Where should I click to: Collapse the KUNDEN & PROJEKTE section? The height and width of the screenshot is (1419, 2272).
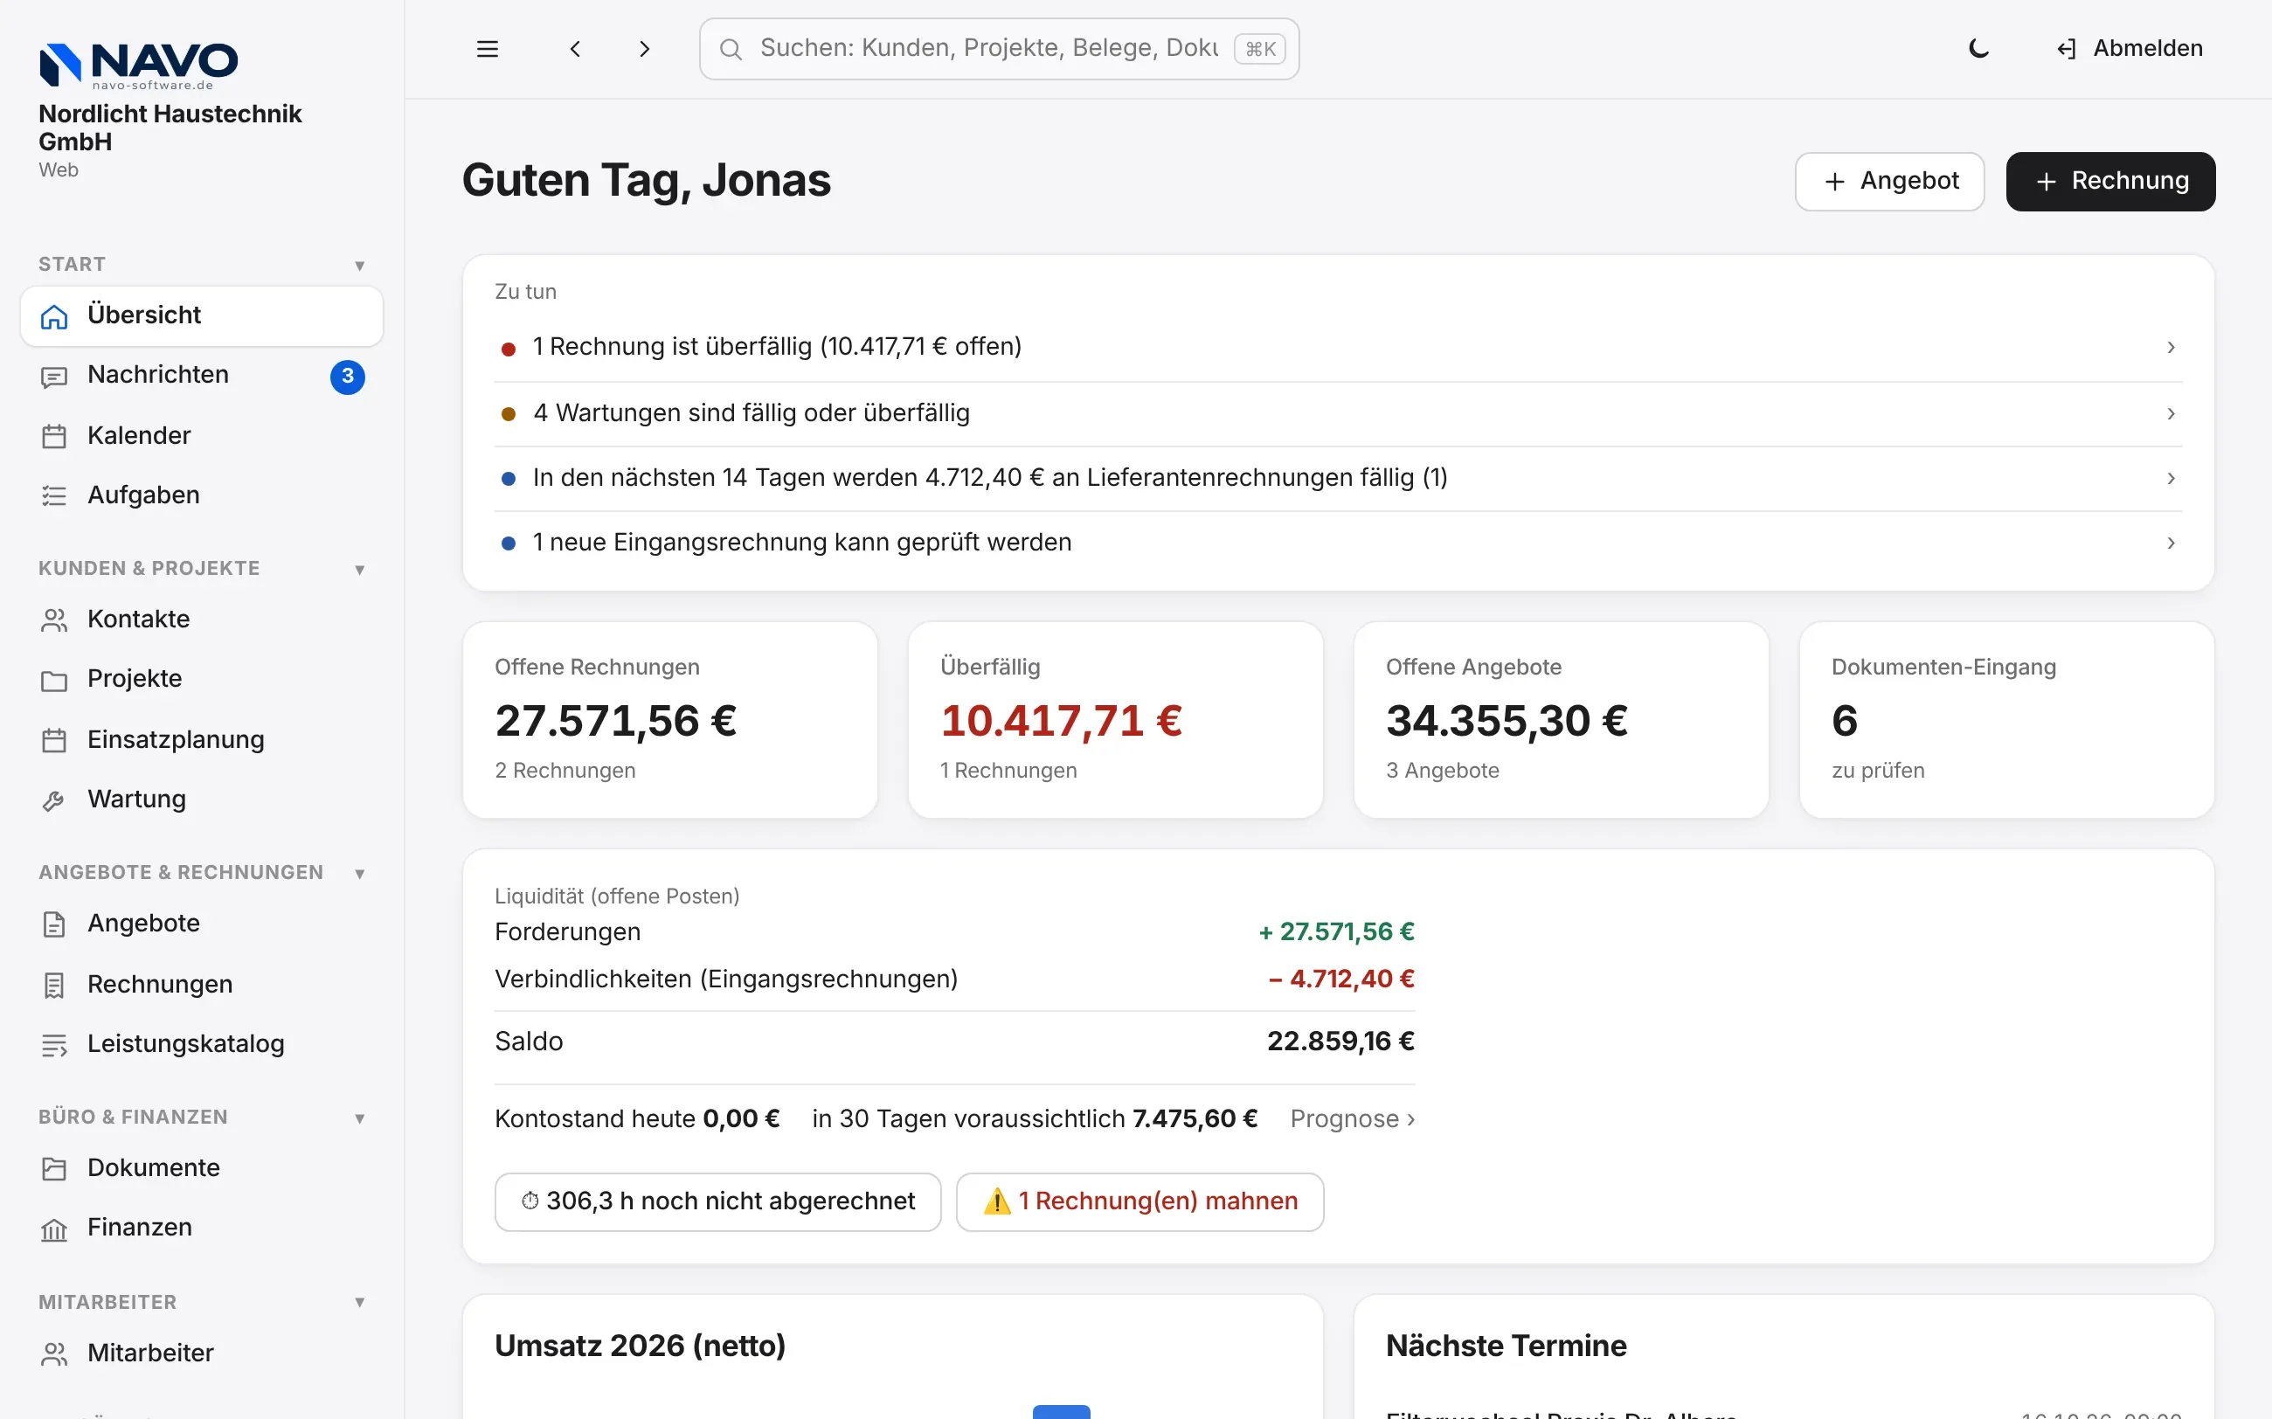pos(359,570)
